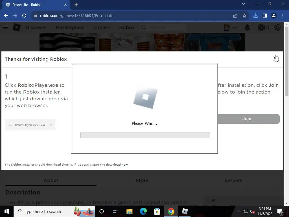The image size is (289, 217).
Task: Click the Roblox search field
Action: pos(163,27)
